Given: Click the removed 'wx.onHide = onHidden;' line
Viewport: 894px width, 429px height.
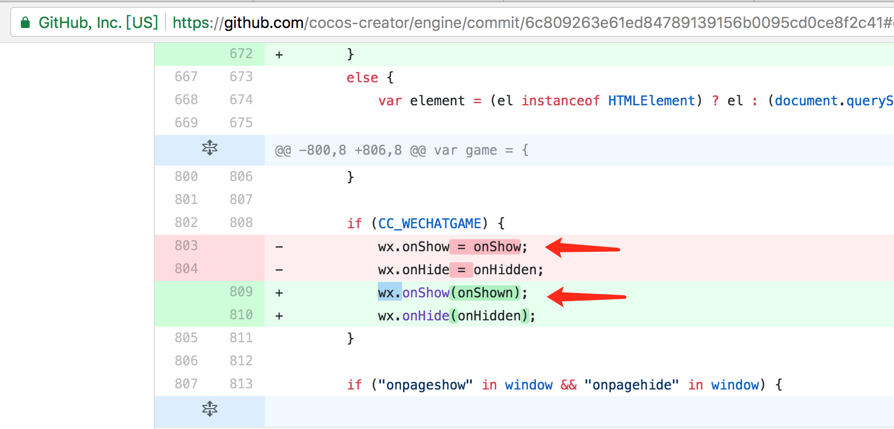Looking at the screenshot, I should (x=460, y=269).
